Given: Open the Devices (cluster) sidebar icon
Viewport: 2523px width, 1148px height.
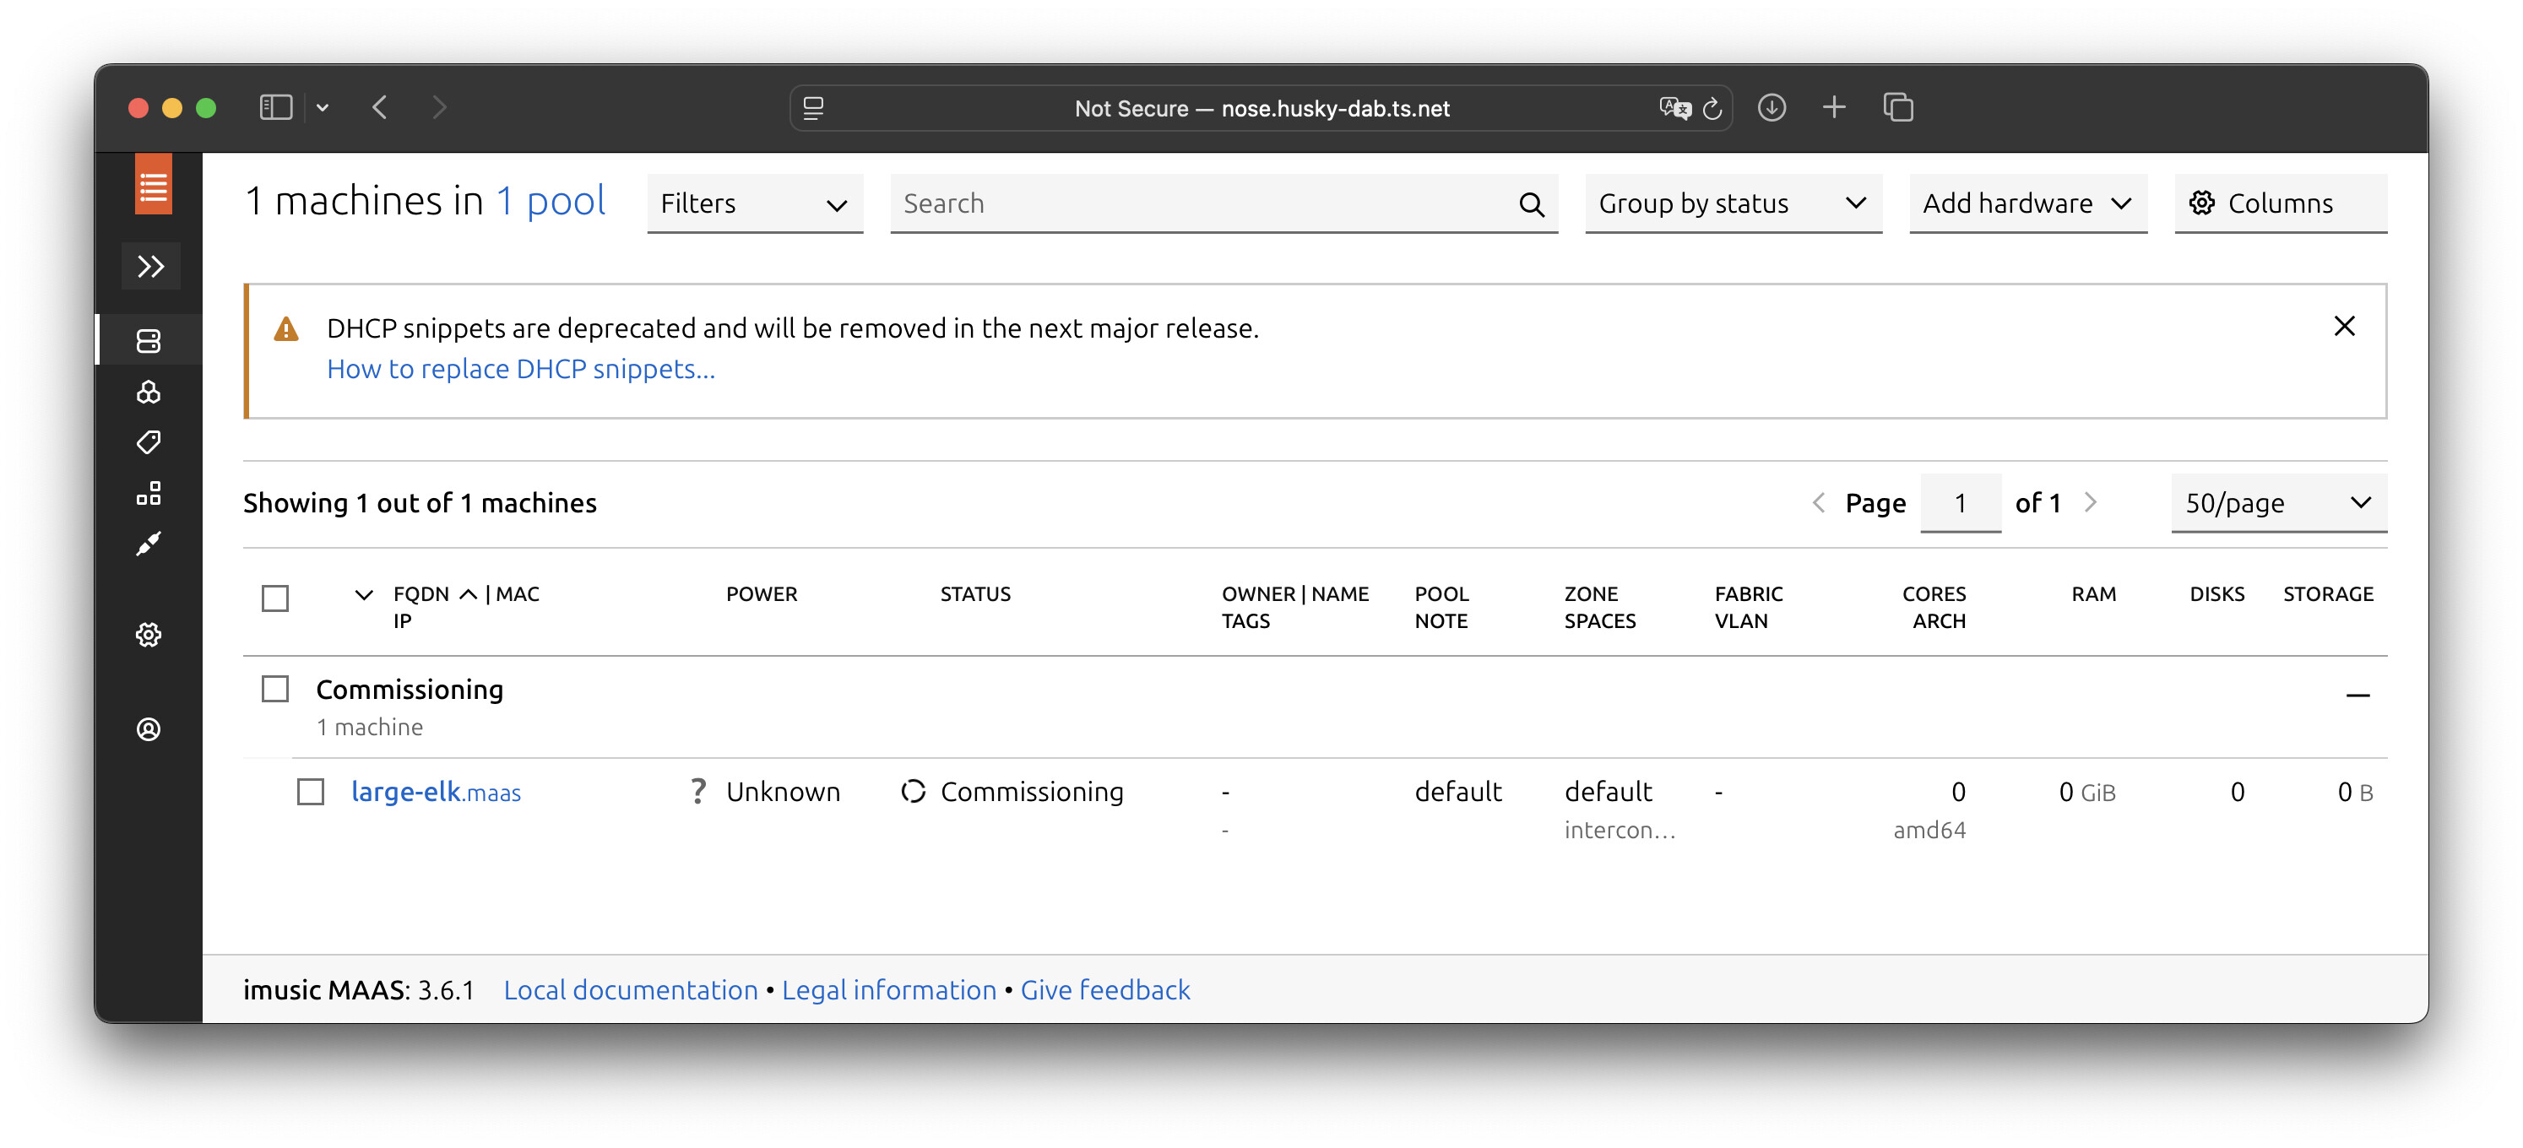Looking at the screenshot, I should [x=148, y=392].
